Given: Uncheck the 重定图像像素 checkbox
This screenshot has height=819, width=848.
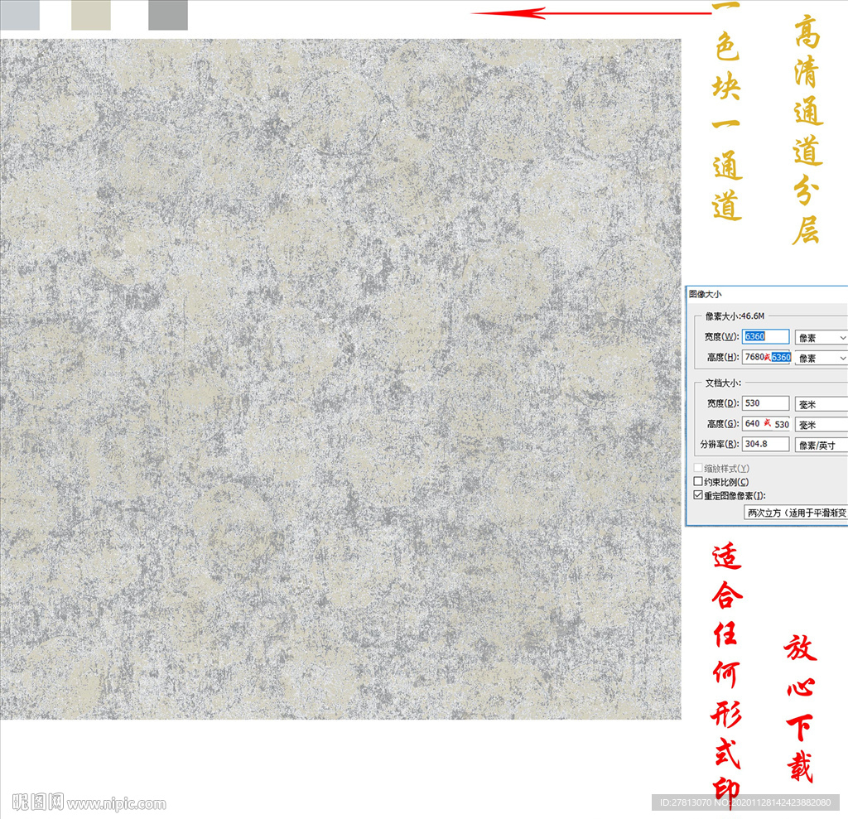Looking at the screenshot, I should (698, 495).
